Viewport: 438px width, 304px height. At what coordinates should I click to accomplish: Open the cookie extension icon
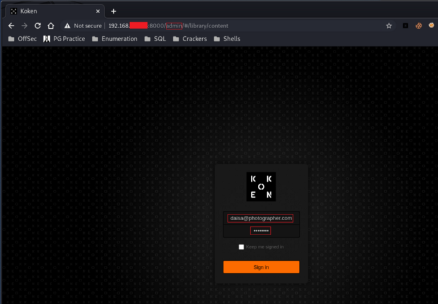(x=418, y=26)
